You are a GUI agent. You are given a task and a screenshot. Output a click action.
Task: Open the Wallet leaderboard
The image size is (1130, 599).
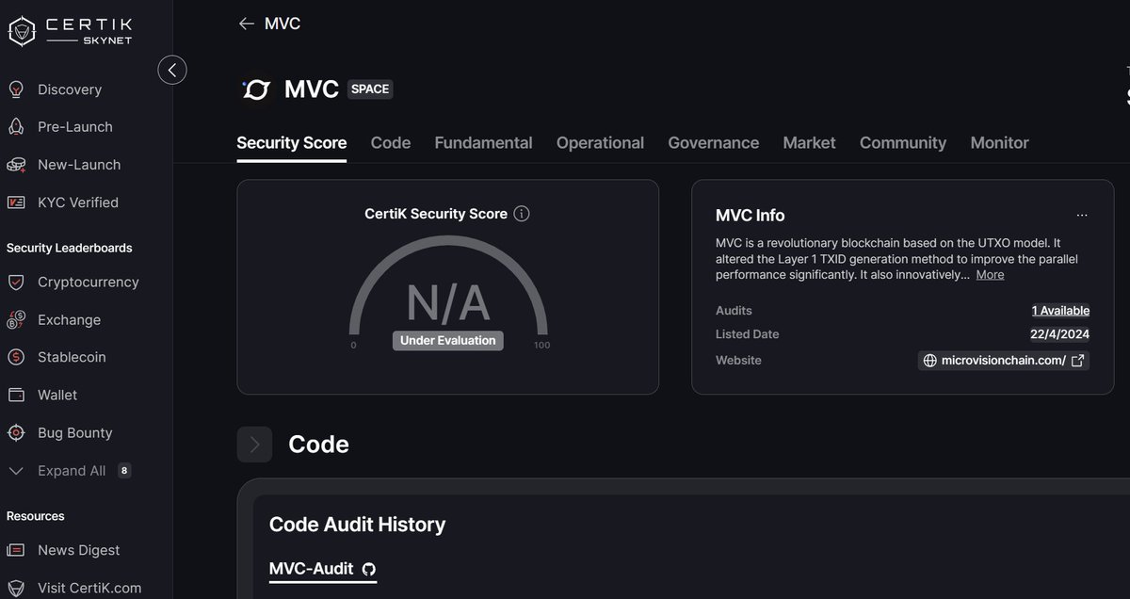click(57, 396)
